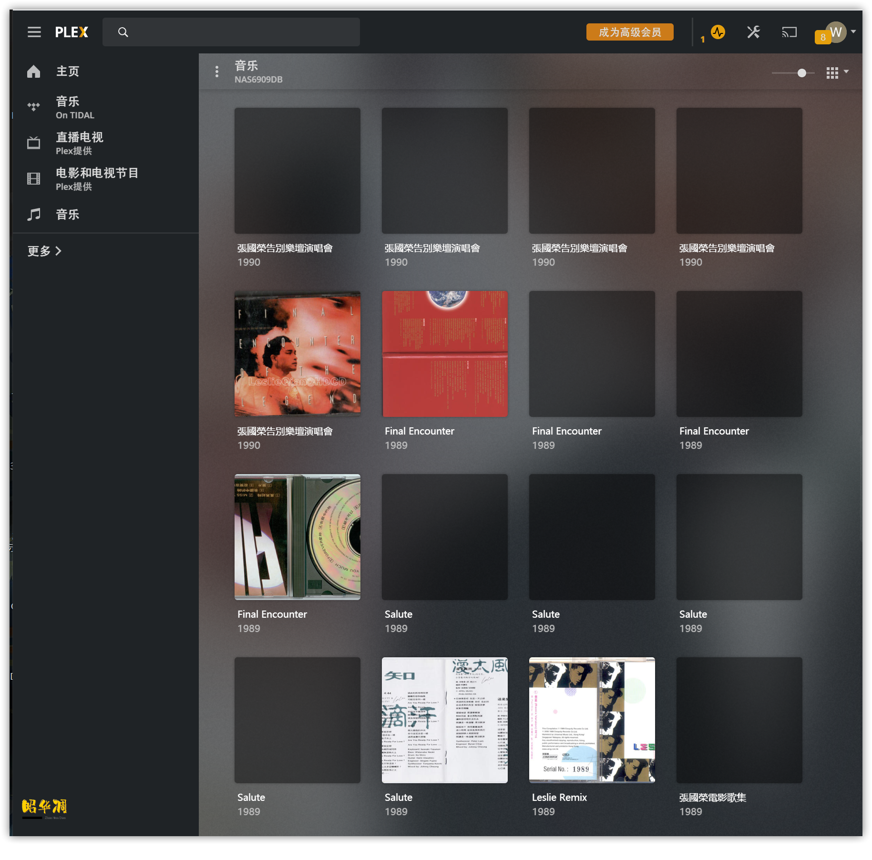The image size is (872, 860).
Task: Expand the 更多 sidebar section
Action: click(44, 251)
